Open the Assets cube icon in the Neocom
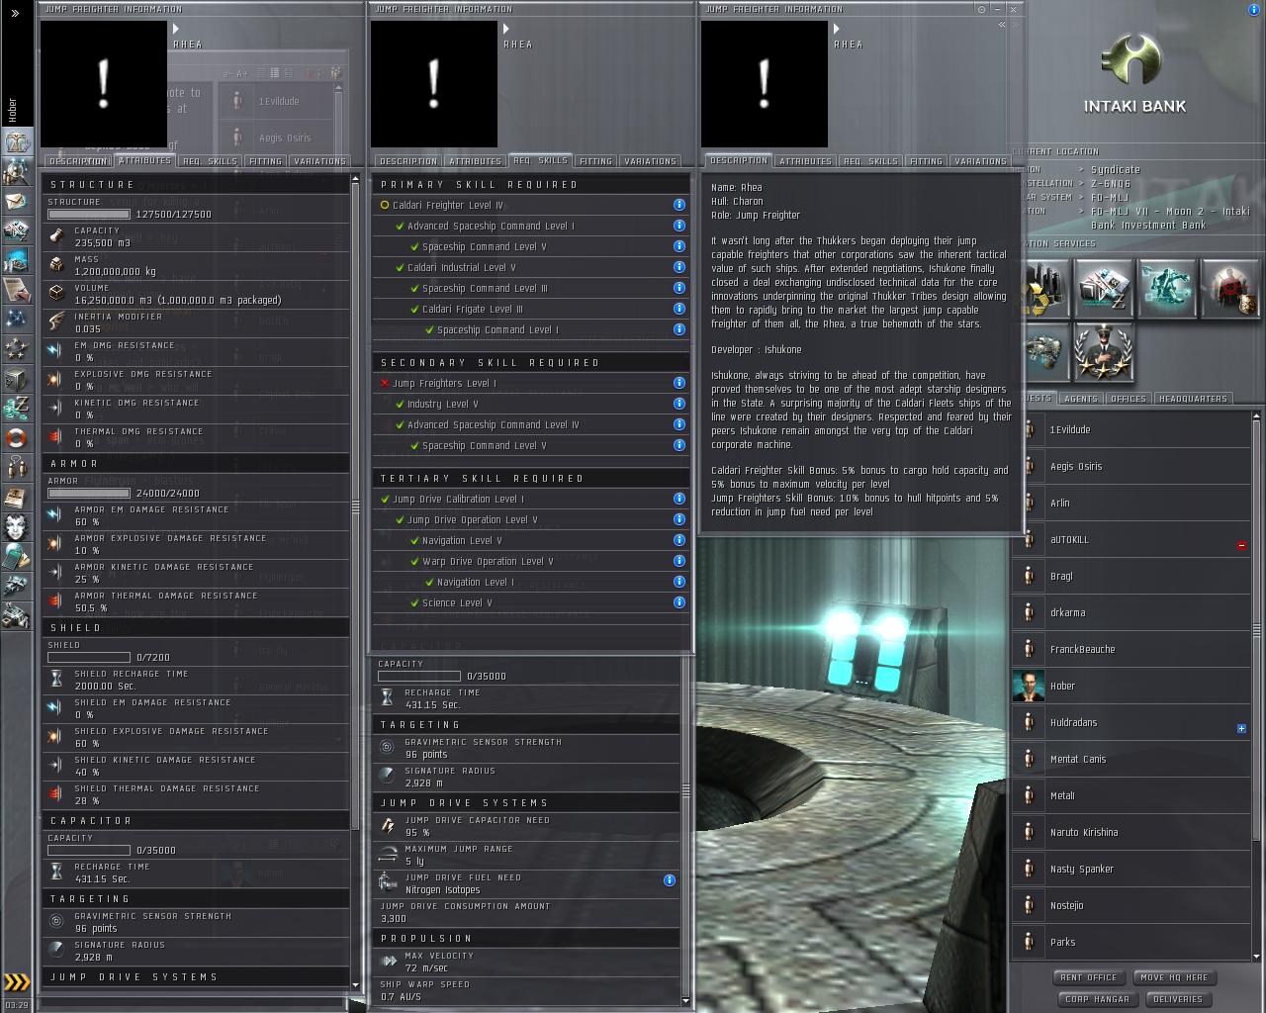 (17, 378)
